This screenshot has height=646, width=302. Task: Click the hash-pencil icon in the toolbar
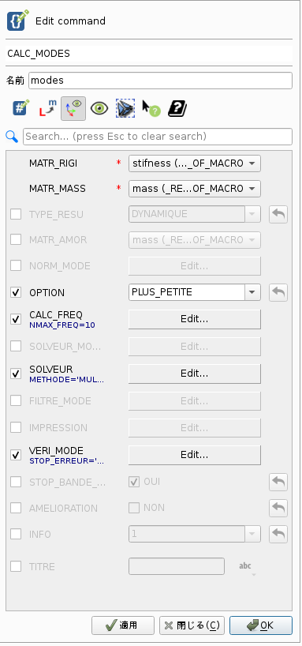pos(21,108)
